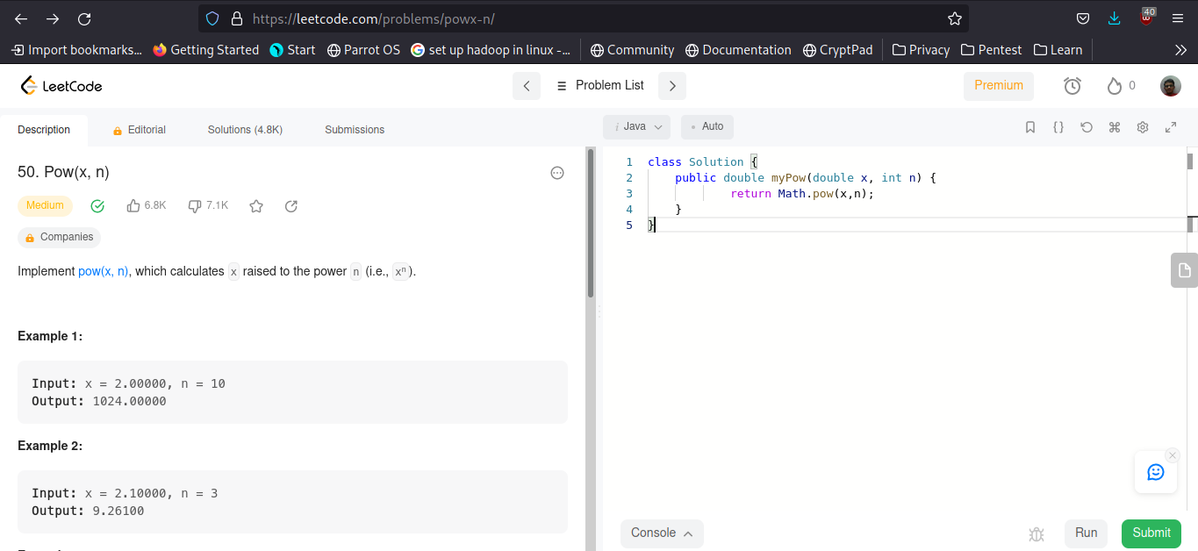Click the tracking protection shield icon

[x=212, y=18]
